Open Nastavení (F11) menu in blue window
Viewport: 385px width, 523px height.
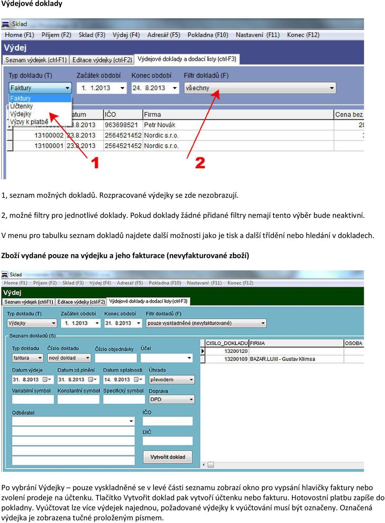(257, 35)
